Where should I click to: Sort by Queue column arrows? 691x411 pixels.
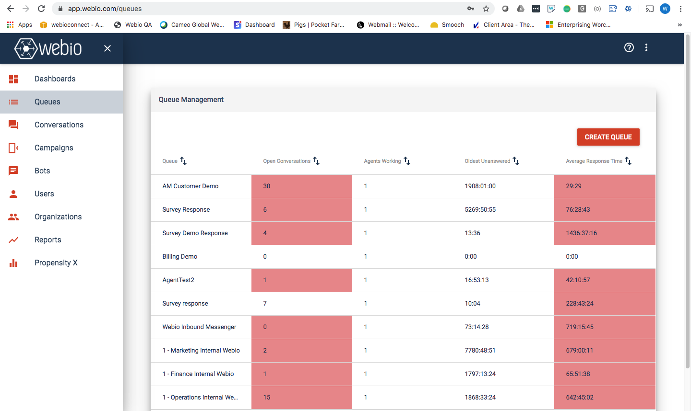tap(183, 161)
